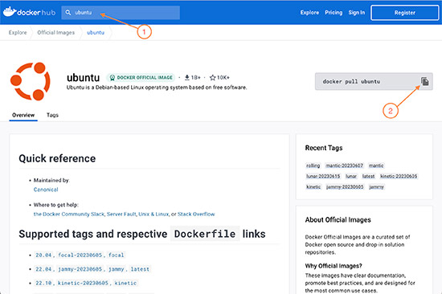Select the lunar recent tag
The image size is (442, 294).
tap(351, 176)
